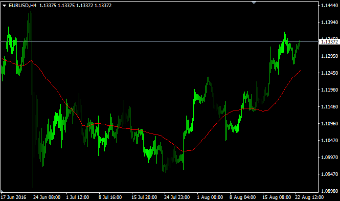This screenshot has width=340, height=201.
Task: Click the 1.09970 price scale label
Action: [329, 158]
